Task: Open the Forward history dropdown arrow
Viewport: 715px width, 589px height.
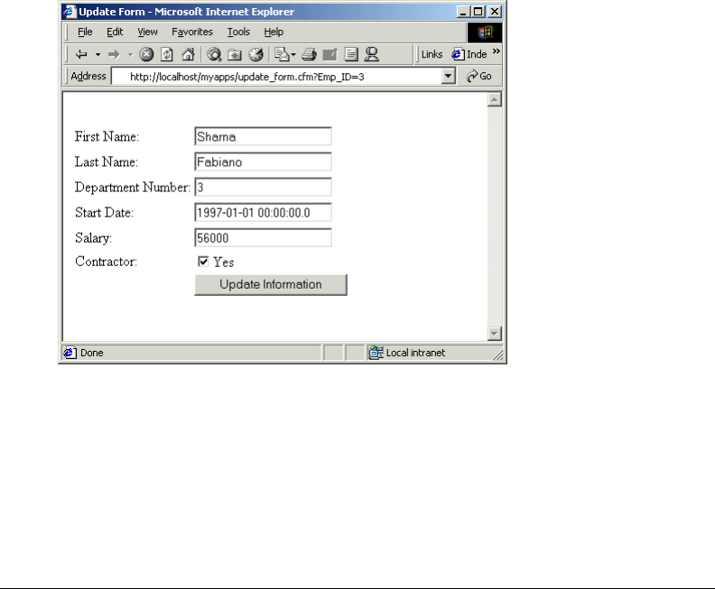Action: click(130, 55)
